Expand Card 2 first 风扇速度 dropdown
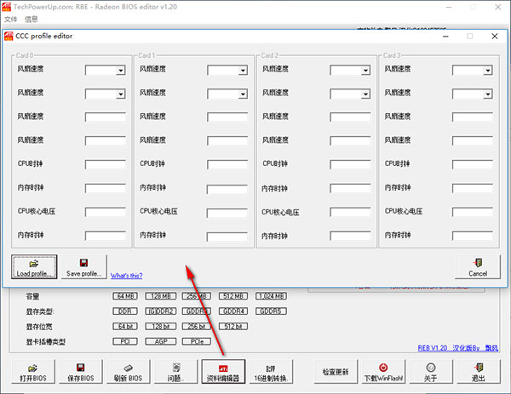The image size is (511, 394). (x=365, y=71)
